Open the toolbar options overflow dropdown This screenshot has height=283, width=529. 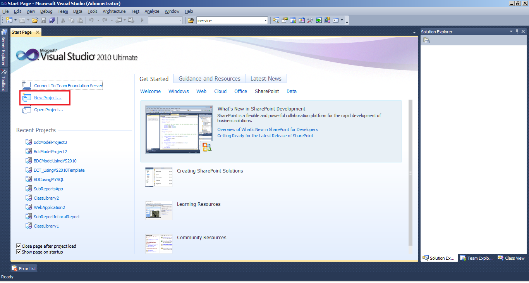(347, 21)
